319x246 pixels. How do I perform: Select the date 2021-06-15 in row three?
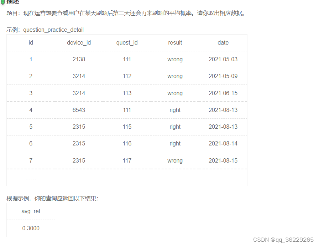223,93
